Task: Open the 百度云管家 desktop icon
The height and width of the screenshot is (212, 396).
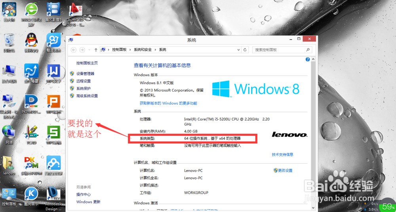Action: (53, 166)
